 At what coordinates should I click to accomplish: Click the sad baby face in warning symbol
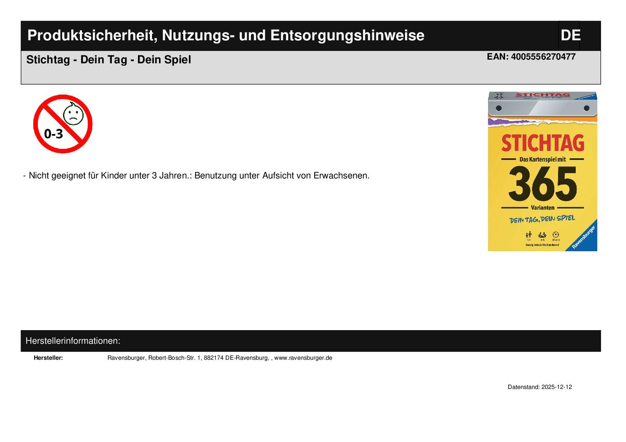(x=73, y=114)
